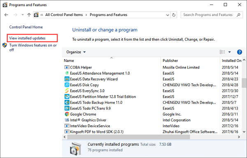Open the View installed updates link
The image size is (247, 158).
[27, 38]
